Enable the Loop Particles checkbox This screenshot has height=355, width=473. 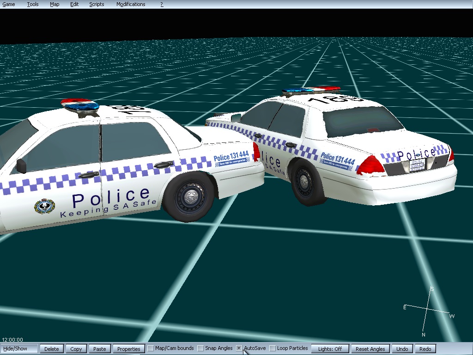coord(273,349)
